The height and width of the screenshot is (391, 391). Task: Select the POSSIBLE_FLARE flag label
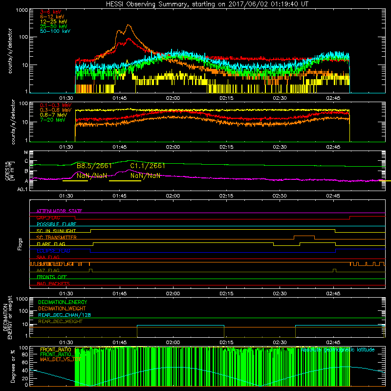click(56, 224)
